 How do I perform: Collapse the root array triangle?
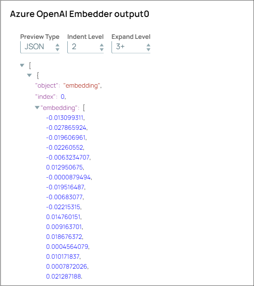click(x=22, y=65)
